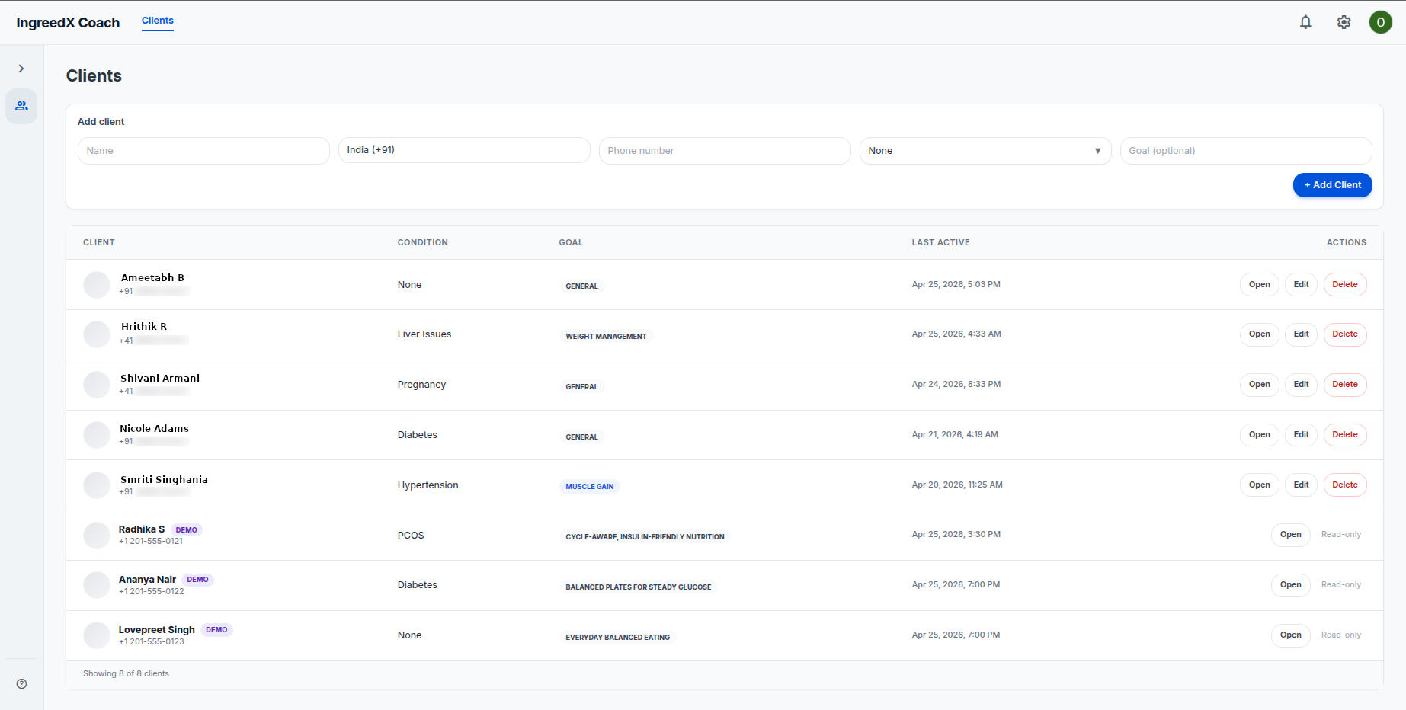Image resolution: width=1406 pixels, height=710 pixels.
Task: Open Lovepreet Singh demo client
Action: point(1290,635)
